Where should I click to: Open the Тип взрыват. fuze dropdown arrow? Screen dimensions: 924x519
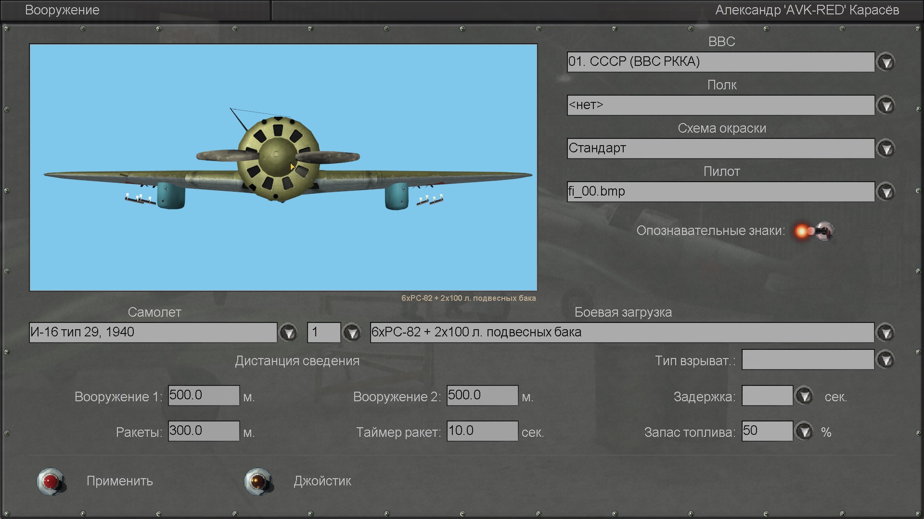pos(885,360)
